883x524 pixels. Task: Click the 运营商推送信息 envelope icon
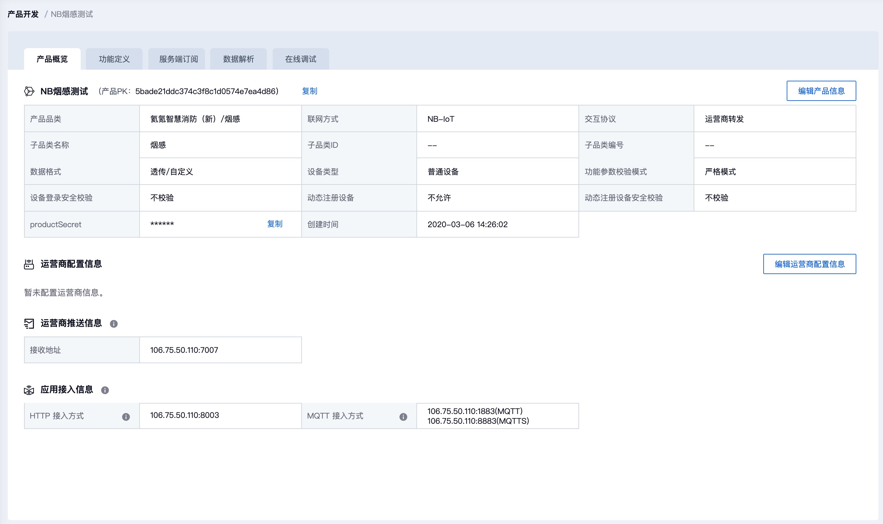pyautogui.click(x=29, y=324)
